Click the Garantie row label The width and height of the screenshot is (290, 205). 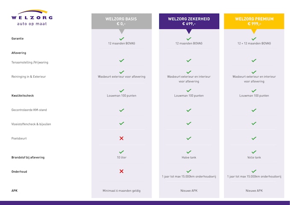tap(18, 38)
